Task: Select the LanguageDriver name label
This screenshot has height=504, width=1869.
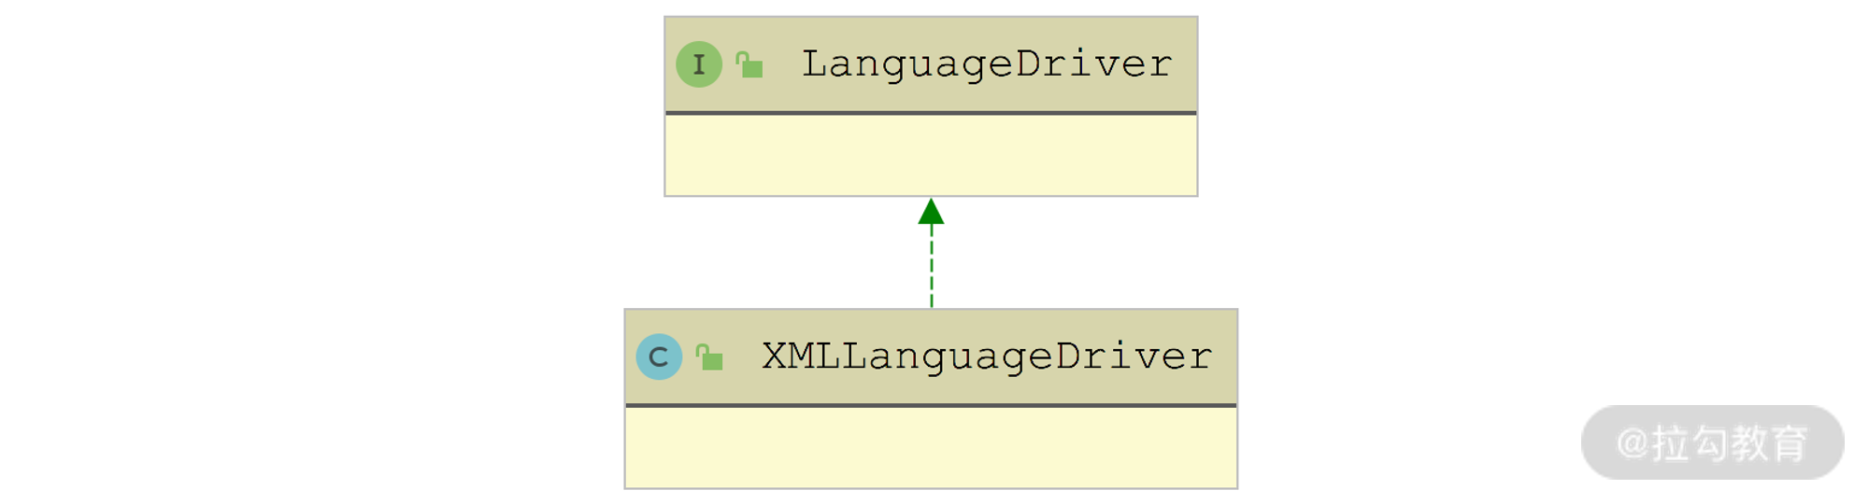Action: pos(986,64)
